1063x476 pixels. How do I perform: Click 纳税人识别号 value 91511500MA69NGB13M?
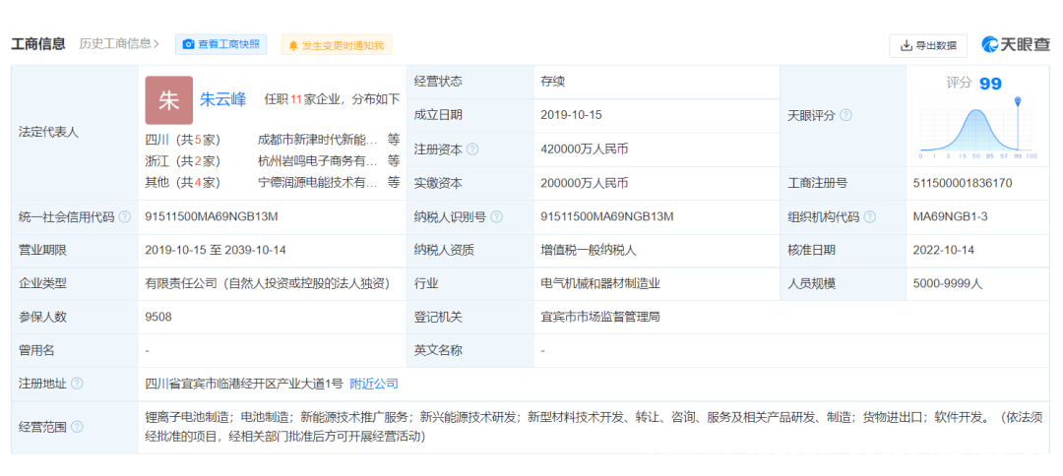pyautogui.click(x=607, y=216)
